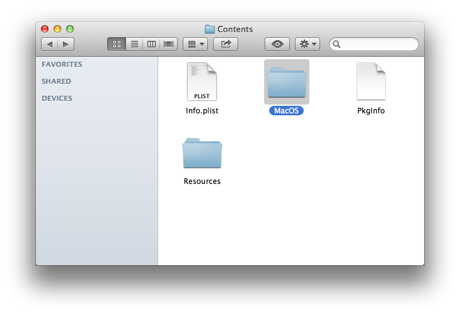Switch to icon view
Image resolution: width=460 pixels, height=315 pixels.
(117, 44)
